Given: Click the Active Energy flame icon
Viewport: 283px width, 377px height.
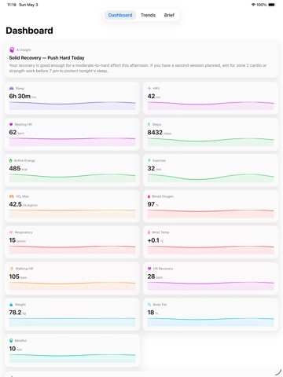Looking at the screenshot, I should coord(11,160).
